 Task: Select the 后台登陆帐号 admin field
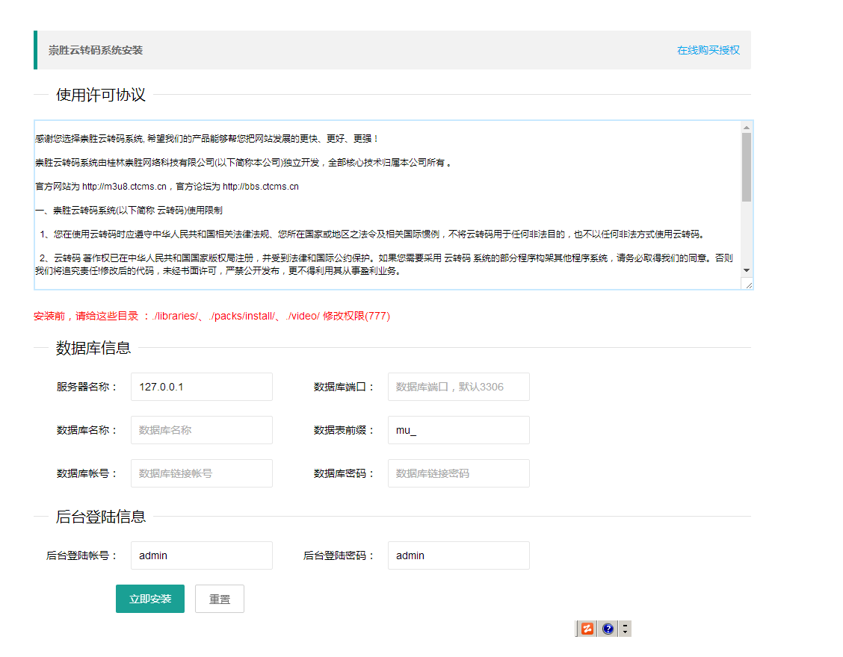(x=201, y=555)
